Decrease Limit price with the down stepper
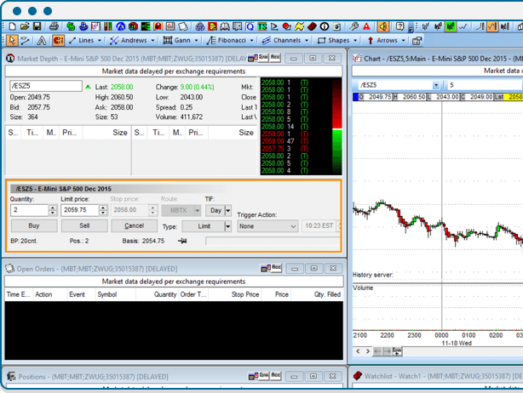Screen dimensions: 523x393 pos(103,214)
